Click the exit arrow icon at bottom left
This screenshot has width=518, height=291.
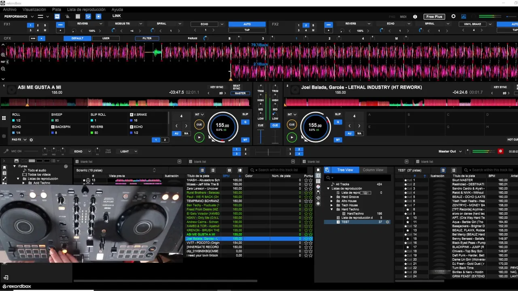pyautogui.click(x=6, y=278)
